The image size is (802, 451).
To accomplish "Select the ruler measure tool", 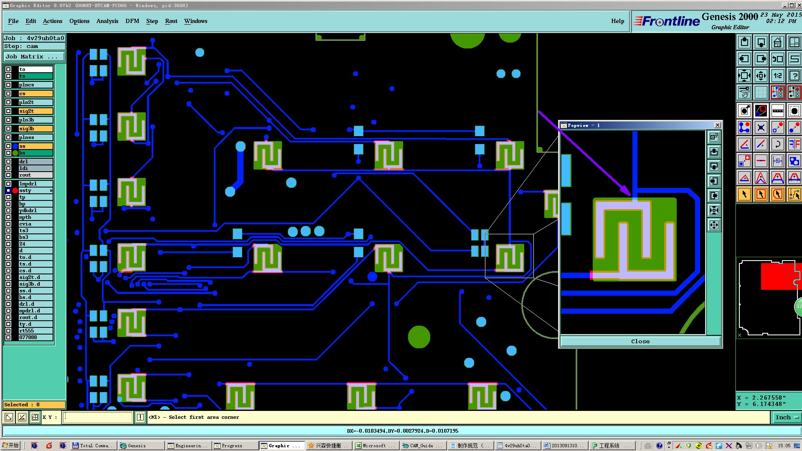I will (777, 111).
